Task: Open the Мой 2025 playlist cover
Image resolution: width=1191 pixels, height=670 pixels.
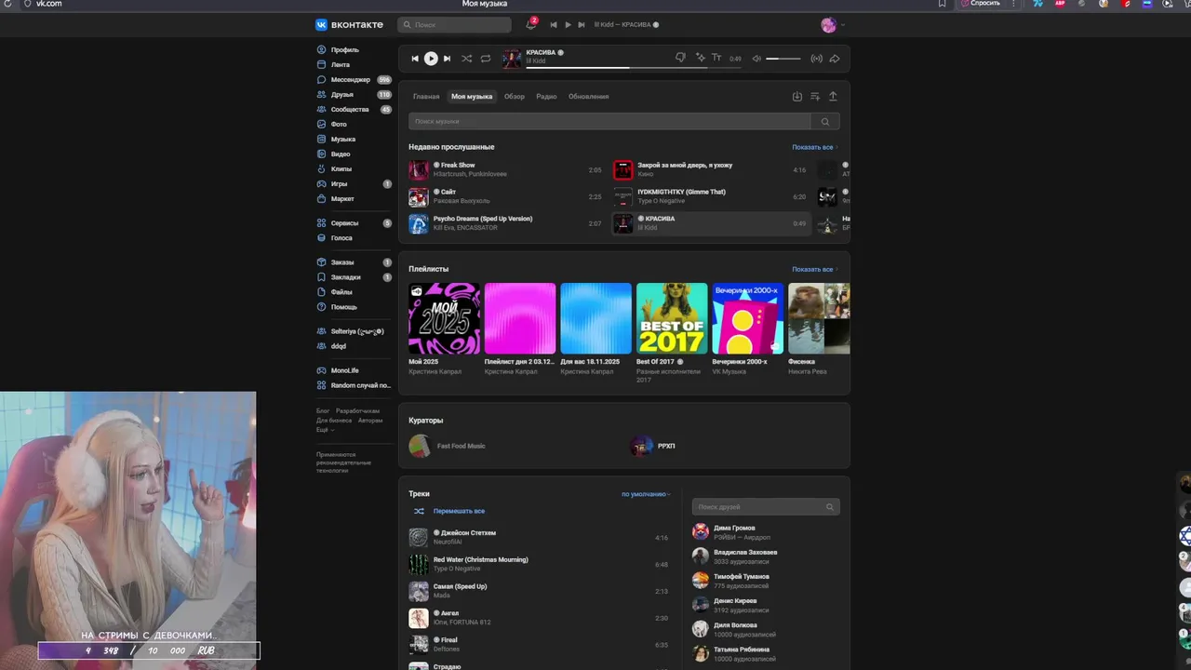Action: tap(445, 318)
